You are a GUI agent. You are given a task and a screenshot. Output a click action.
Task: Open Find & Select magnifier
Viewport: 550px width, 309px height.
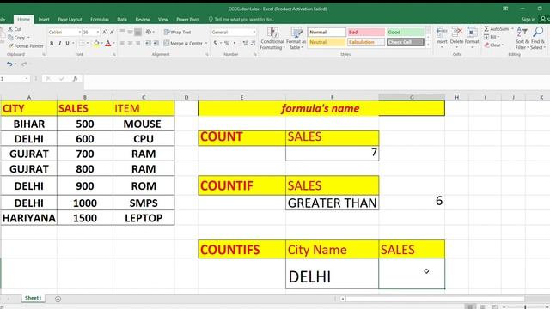[538, 38]
